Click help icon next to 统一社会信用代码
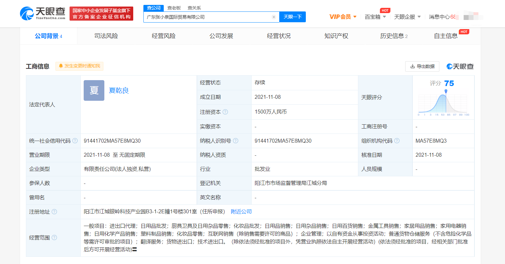Screen dimensions: 505x264 (x=75, y=141)
